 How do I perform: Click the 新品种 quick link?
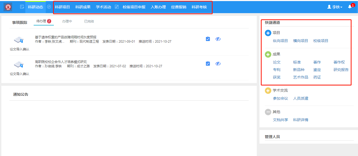(299, 70)
